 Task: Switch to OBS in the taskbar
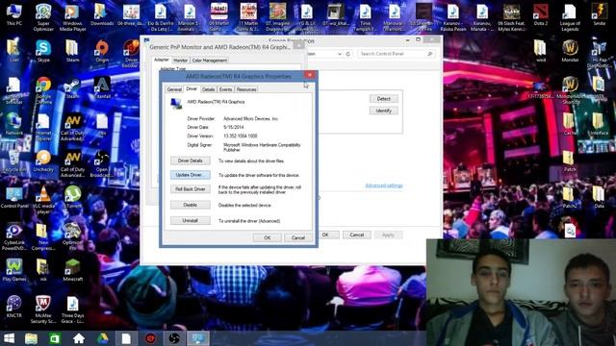coord(174,338)
